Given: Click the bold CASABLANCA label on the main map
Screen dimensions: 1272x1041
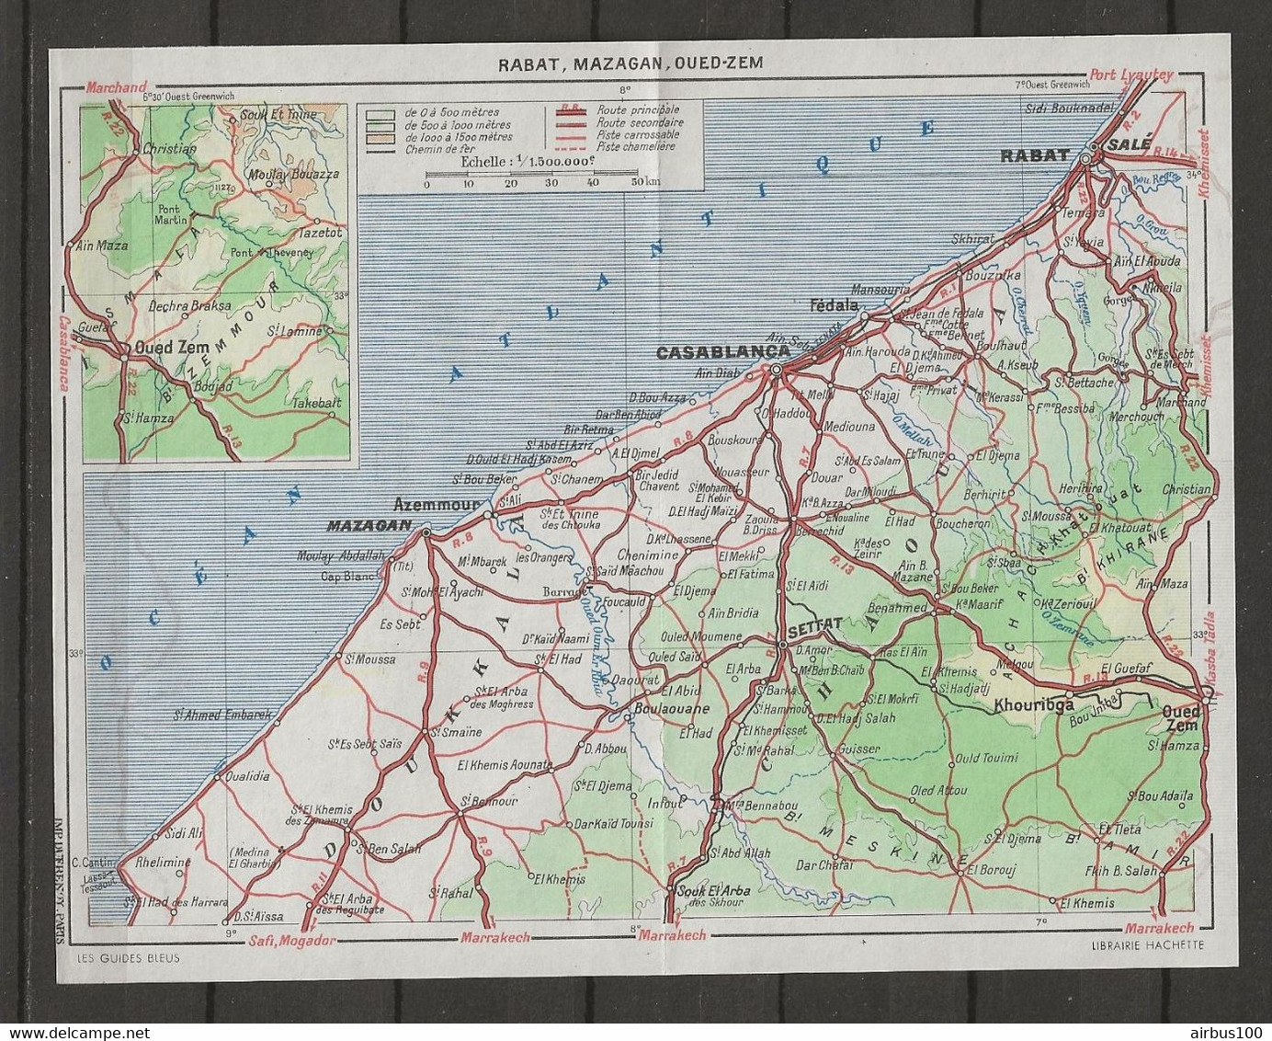Looking at the screenshot, I should click(x=722, y=352).
